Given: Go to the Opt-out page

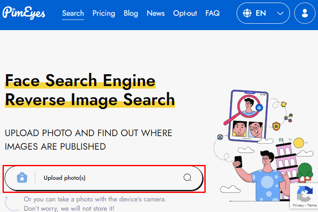Looking at the screenshot, I should point(185,13).
